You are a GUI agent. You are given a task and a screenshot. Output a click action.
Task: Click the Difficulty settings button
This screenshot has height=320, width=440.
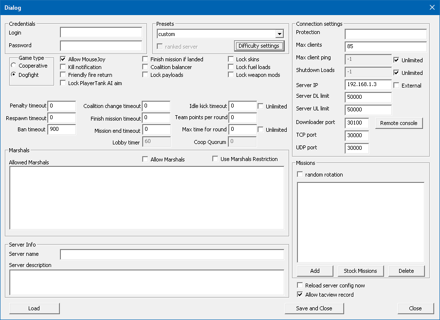click(258, 46)
